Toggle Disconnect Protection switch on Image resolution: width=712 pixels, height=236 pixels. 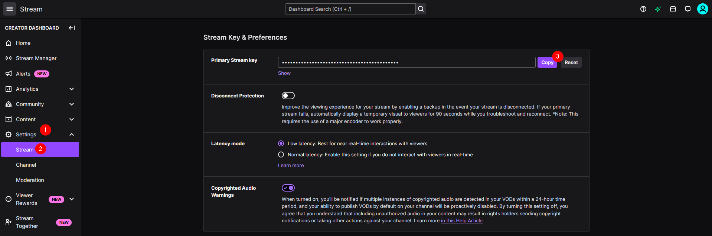pos(288,96)
